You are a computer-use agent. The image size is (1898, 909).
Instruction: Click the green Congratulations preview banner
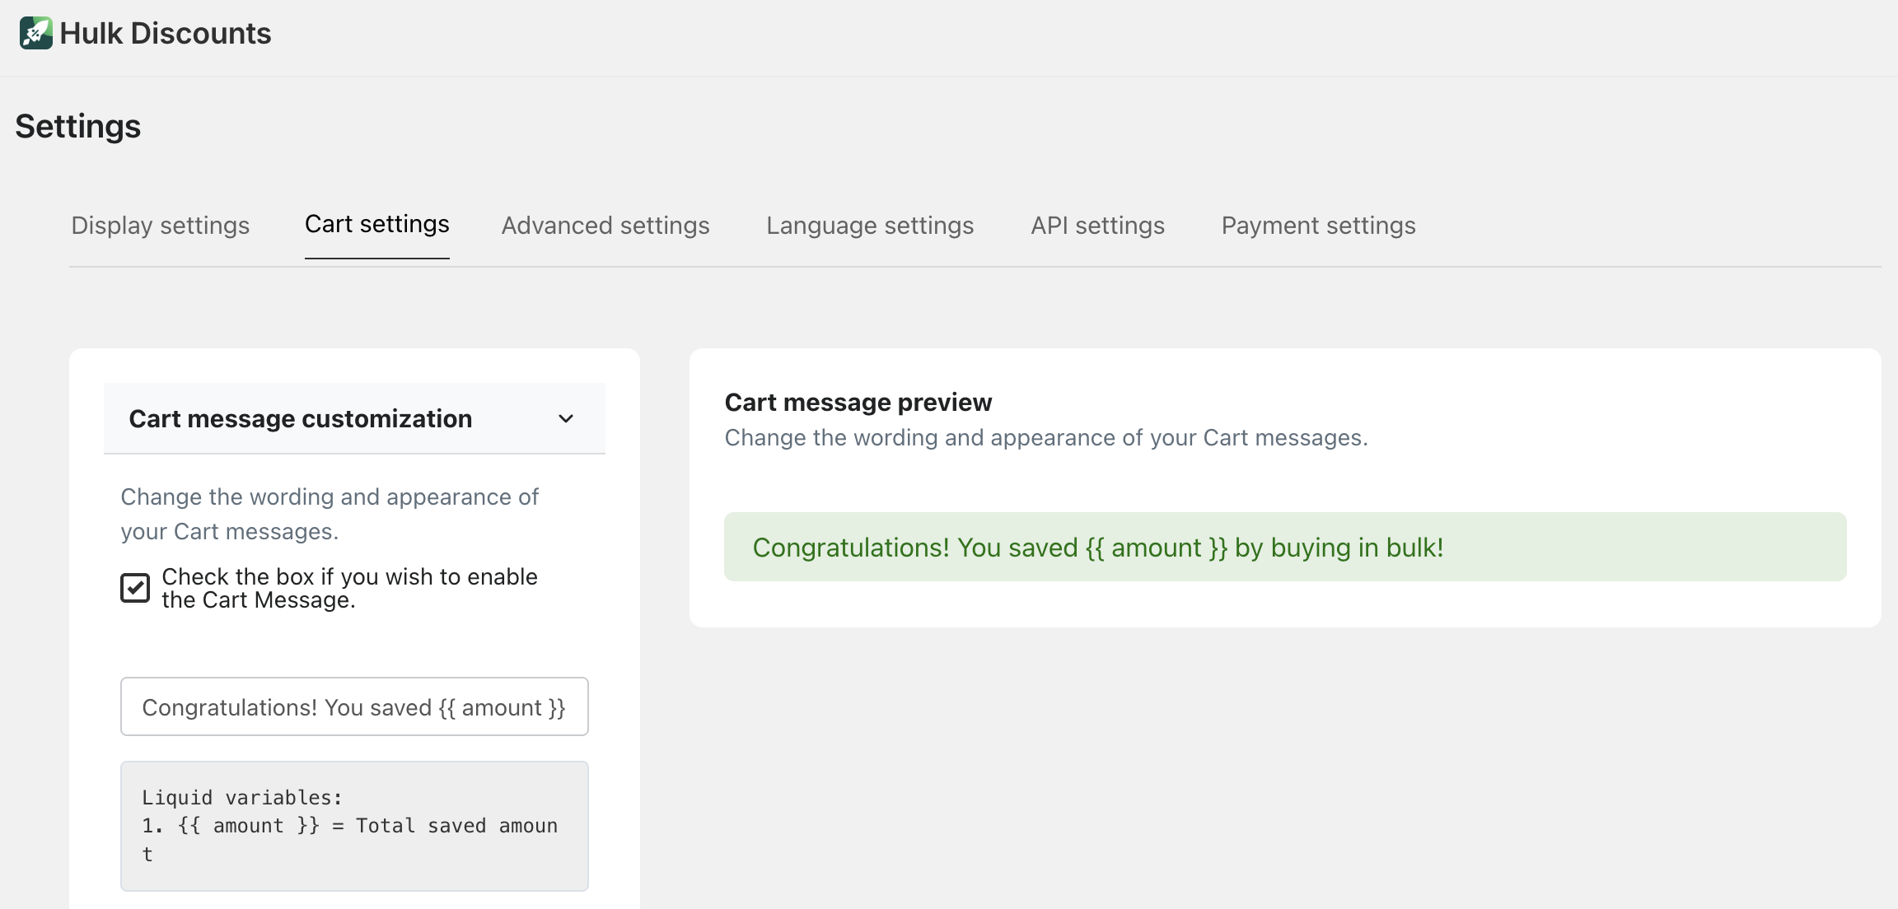tap(1284, 547)
